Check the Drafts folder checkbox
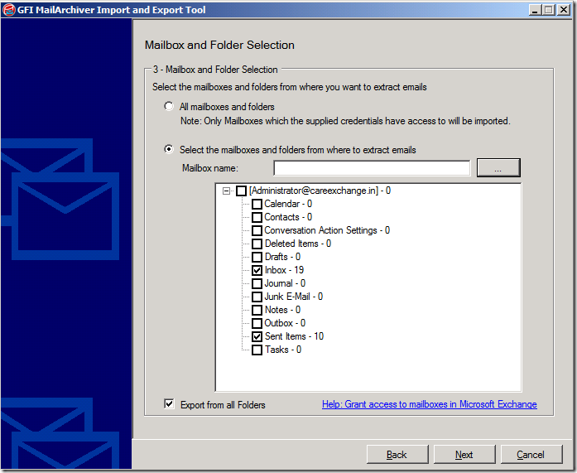Viewport: 577px width, 473px height. tap(257, 257)
